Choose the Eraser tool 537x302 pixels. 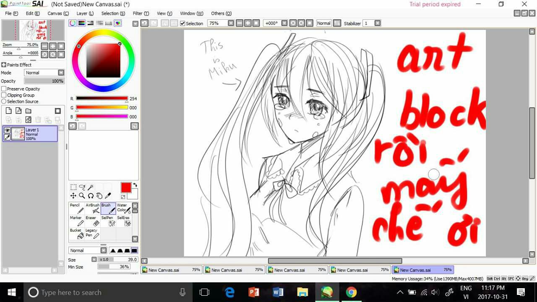(x=93, y=221)
